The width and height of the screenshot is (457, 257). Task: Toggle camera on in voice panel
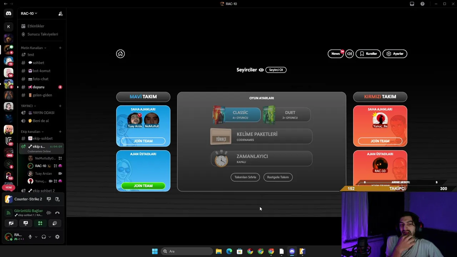point(11,223)
